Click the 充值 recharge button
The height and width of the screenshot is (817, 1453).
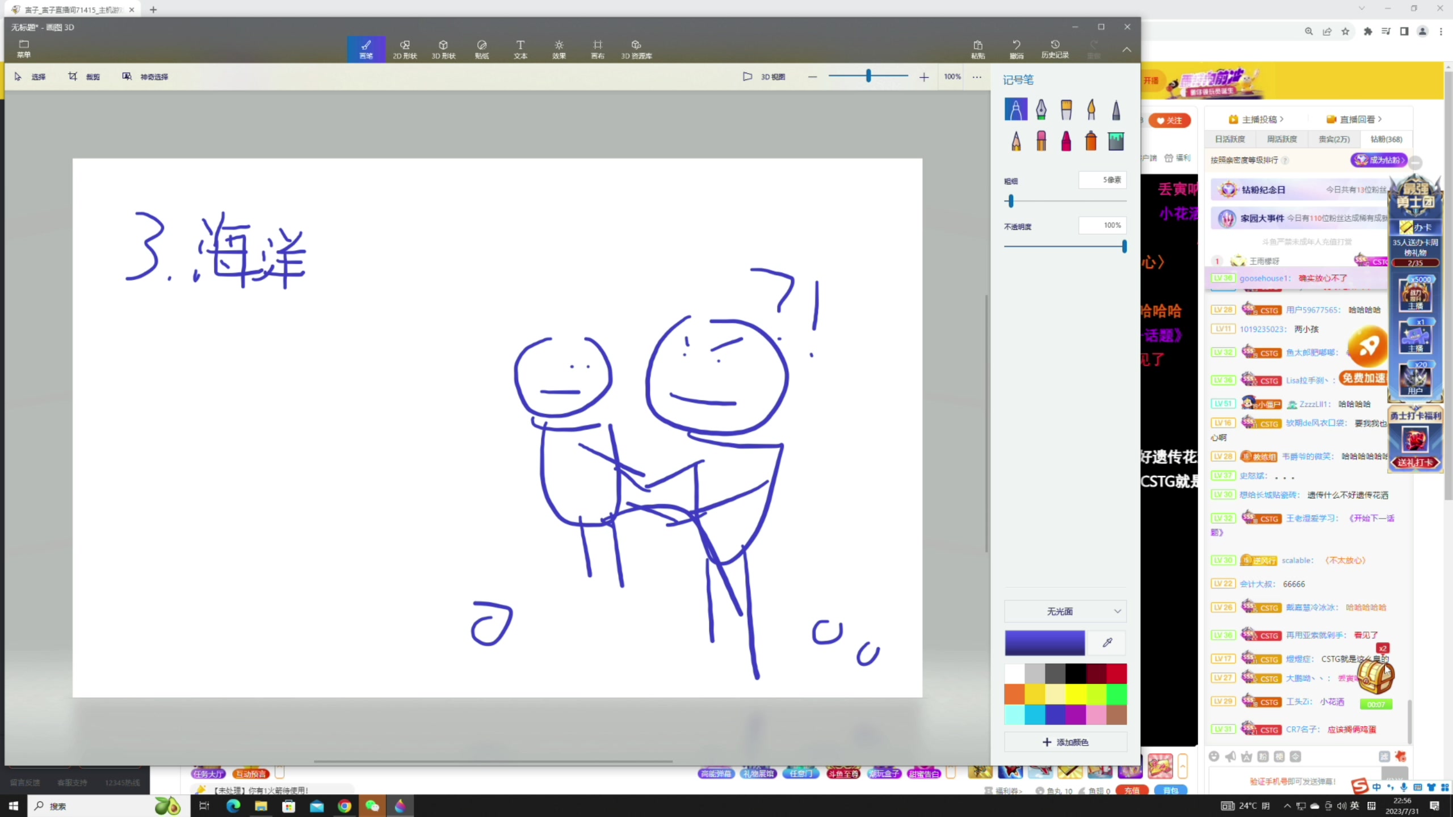click(1132, 790)
